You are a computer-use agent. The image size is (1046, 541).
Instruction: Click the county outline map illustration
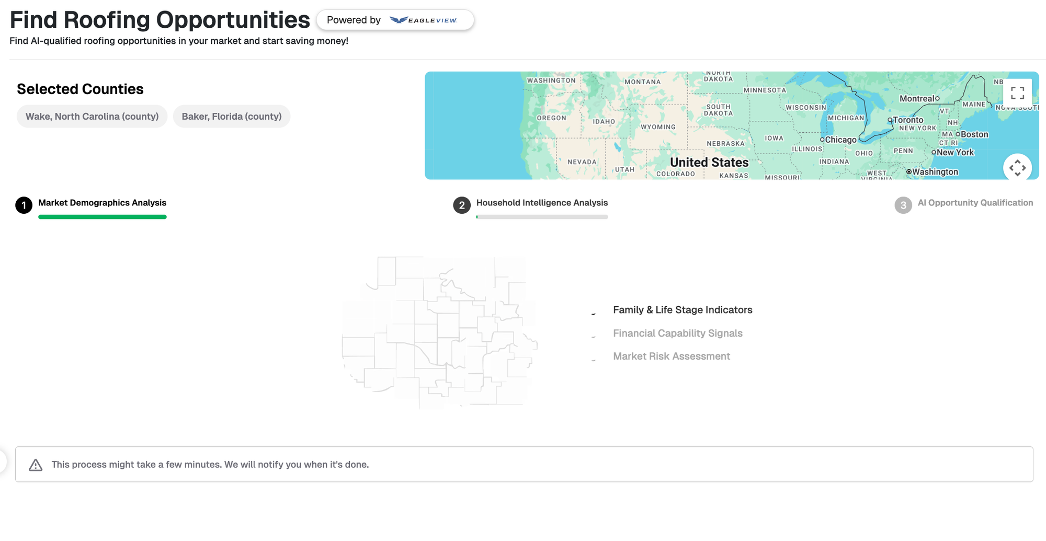pos(439,332)
